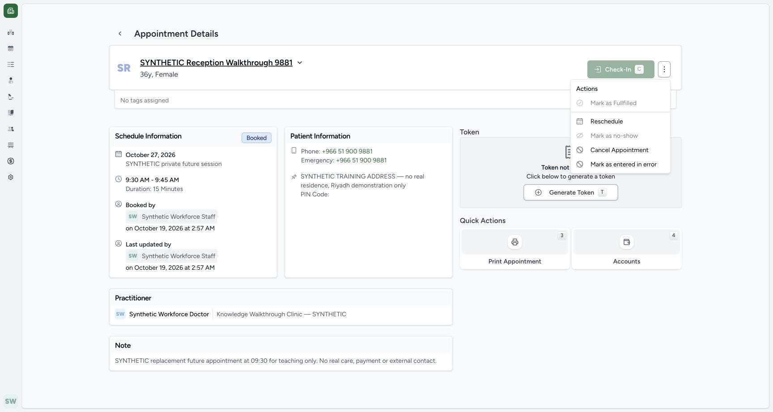773x412 pixels.
Task: Click the last-updated-by Synthetic Workforce Staff chip
Action: click(x=171, y=256)
